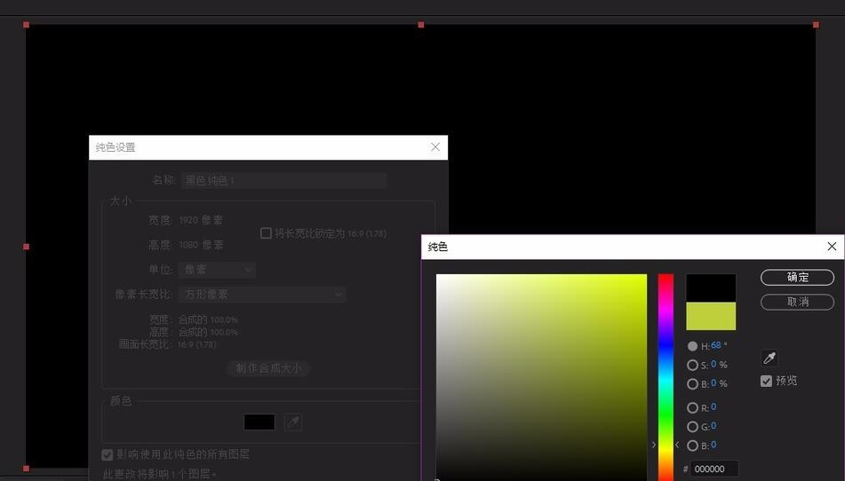Click the 高度 value 1080

(x=188, y=245)
